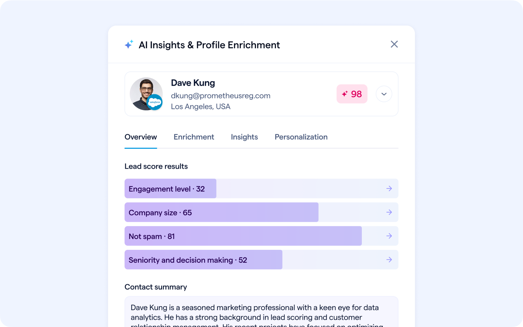Click the Seniority and decision making arrow
The height and width of the screenshot is (327, 523).
point(389,260)
